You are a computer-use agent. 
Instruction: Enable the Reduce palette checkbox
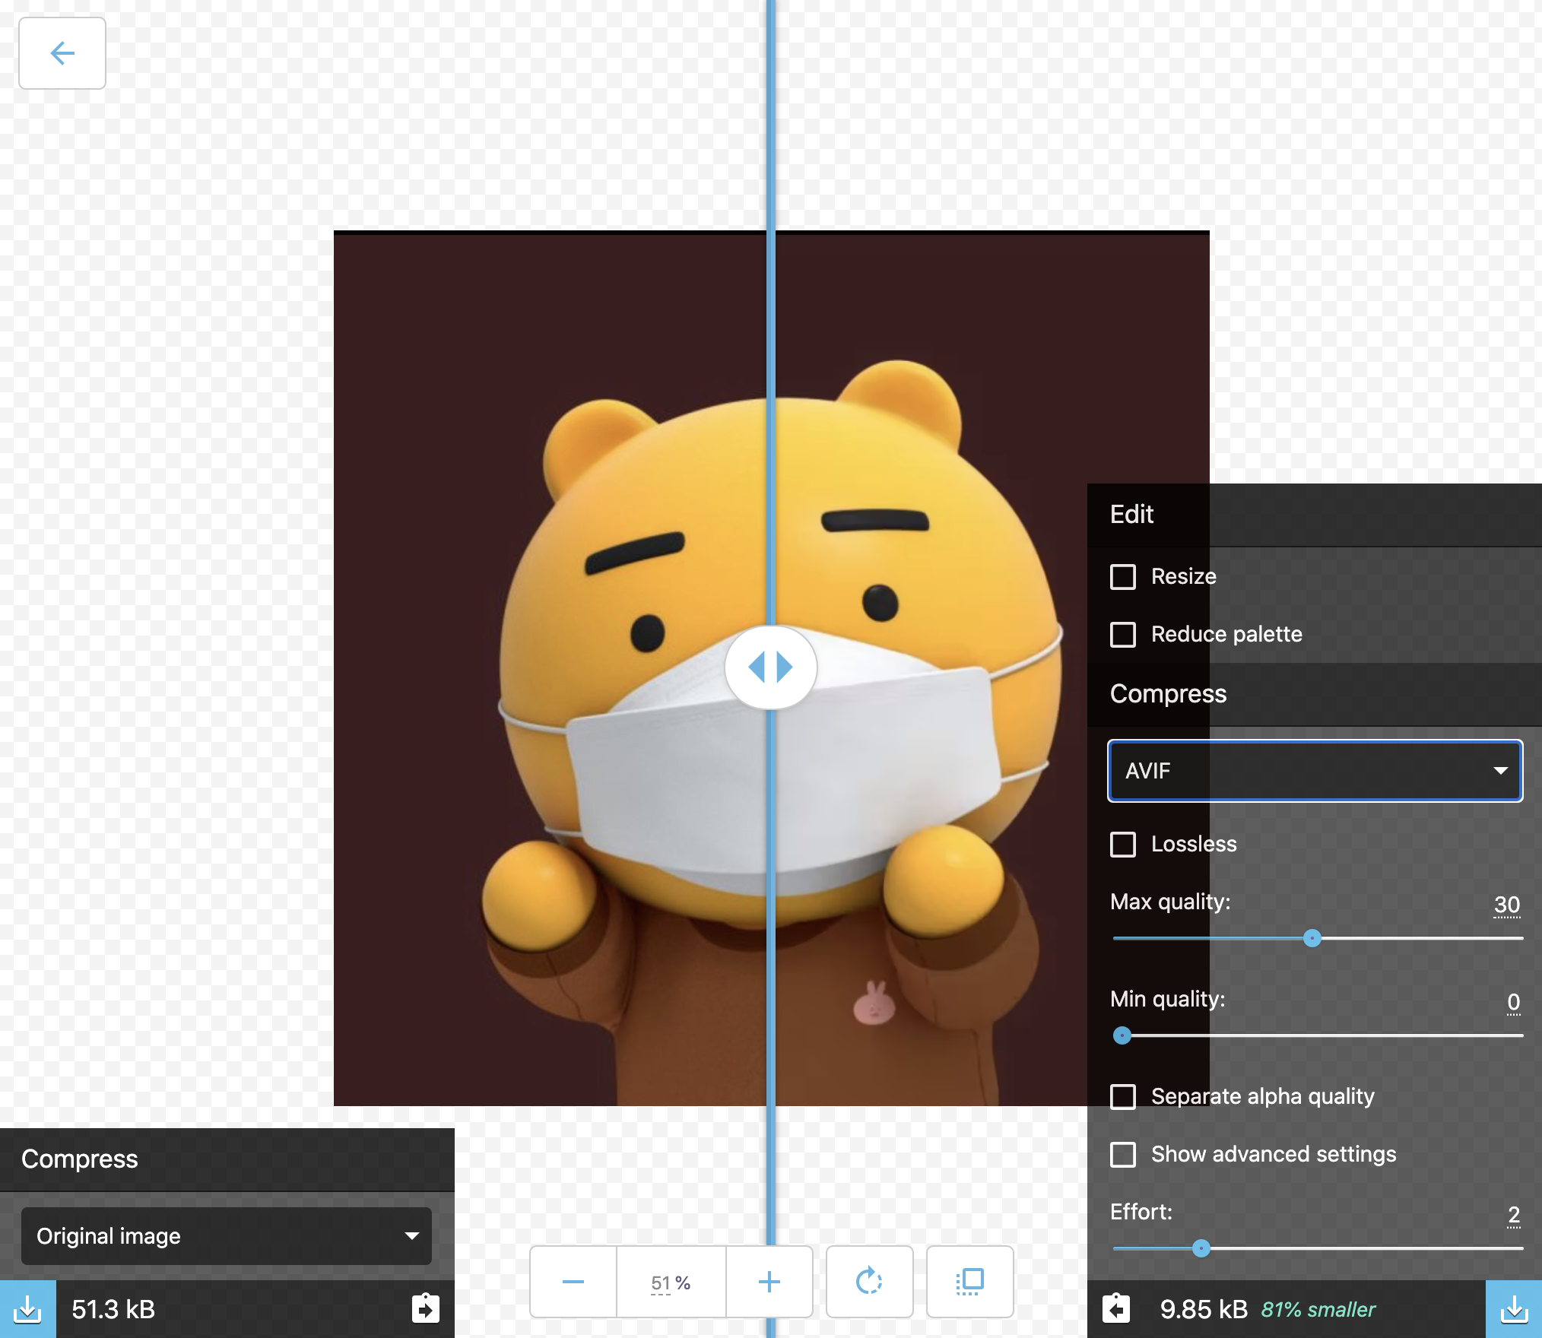(x=1123, y=635)
